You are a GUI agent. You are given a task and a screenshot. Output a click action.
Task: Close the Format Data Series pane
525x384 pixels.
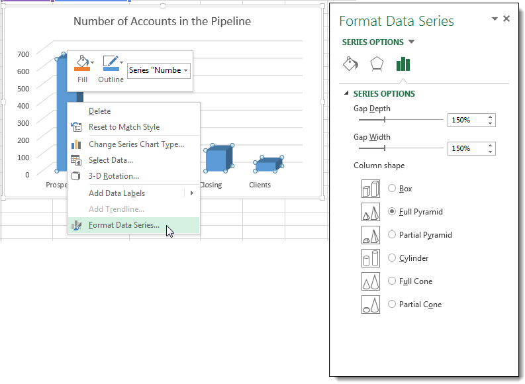click(x=506, y=19)
